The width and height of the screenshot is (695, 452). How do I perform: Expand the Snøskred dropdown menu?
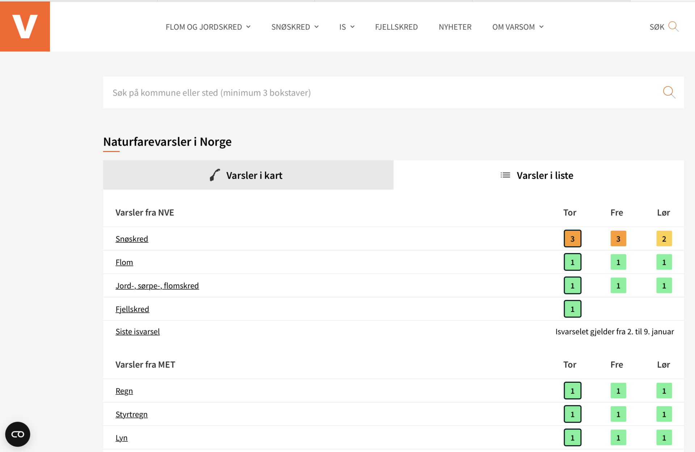[295, 27]
